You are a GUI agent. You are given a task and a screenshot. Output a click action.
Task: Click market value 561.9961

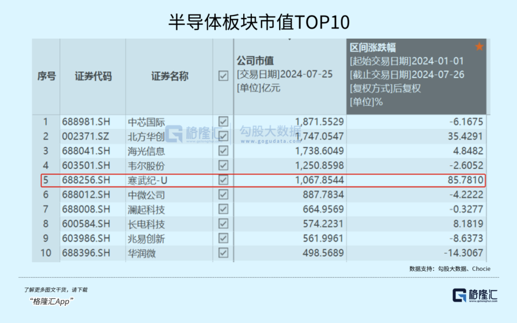coord(323,239)
